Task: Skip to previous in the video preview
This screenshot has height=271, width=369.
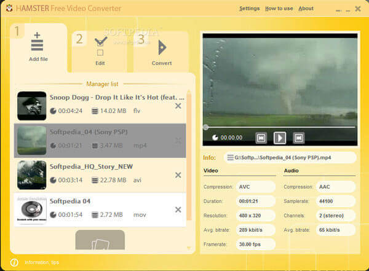Action: click(261, 138)
